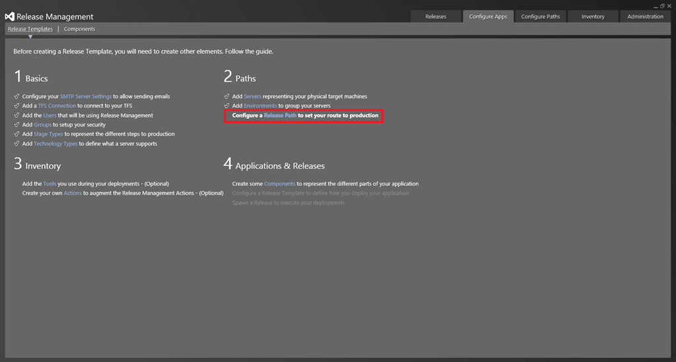This screenshot has height=362, width=676.
Task: Open the TFS Connection link
Action: [57, 106]
